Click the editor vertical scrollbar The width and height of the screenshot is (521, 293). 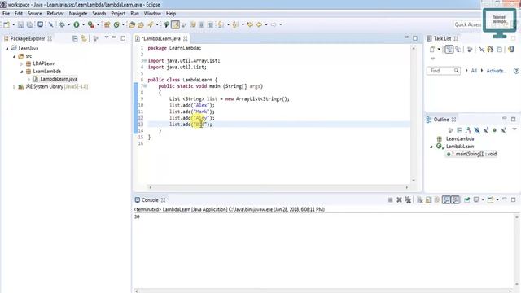click(x=414, y=114)
